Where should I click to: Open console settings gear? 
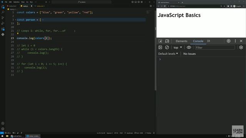pyautogui.click(x=241, y=48)
